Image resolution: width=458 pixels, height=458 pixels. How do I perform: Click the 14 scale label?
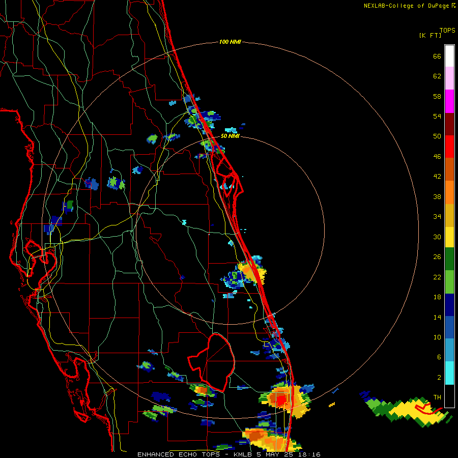437,317
